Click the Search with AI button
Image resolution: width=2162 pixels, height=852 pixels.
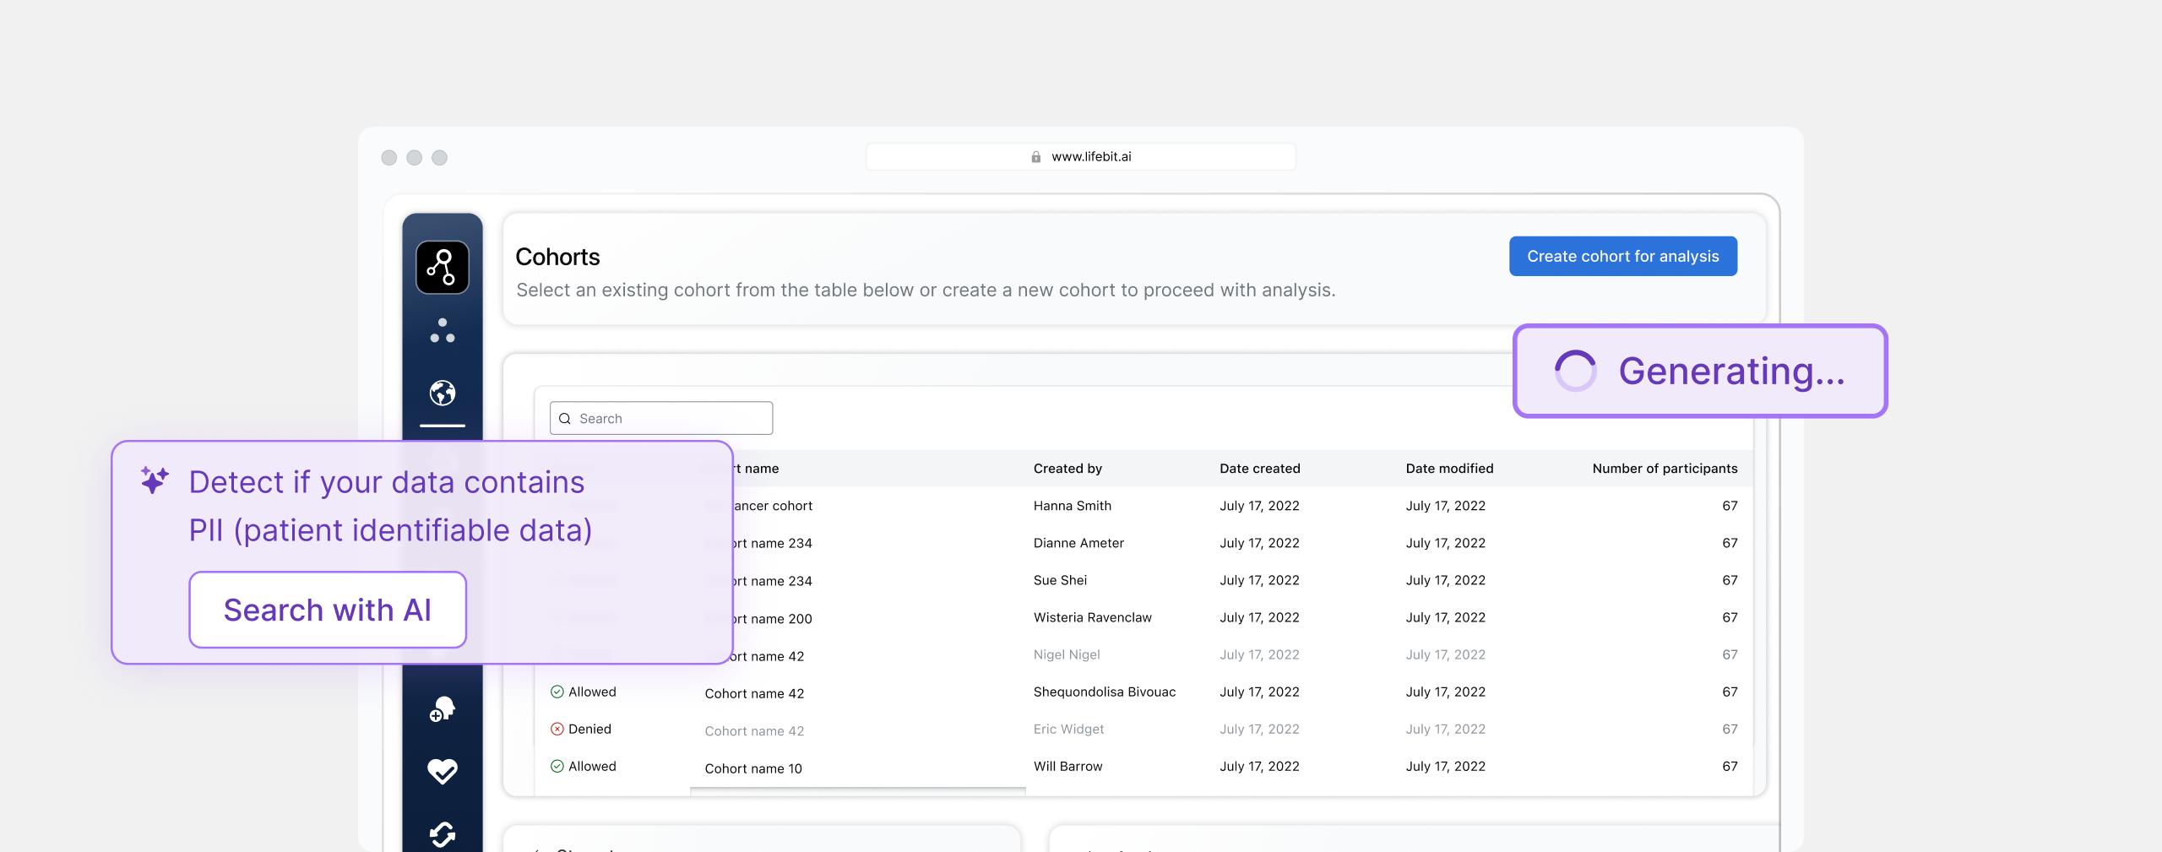pos(328,610)
